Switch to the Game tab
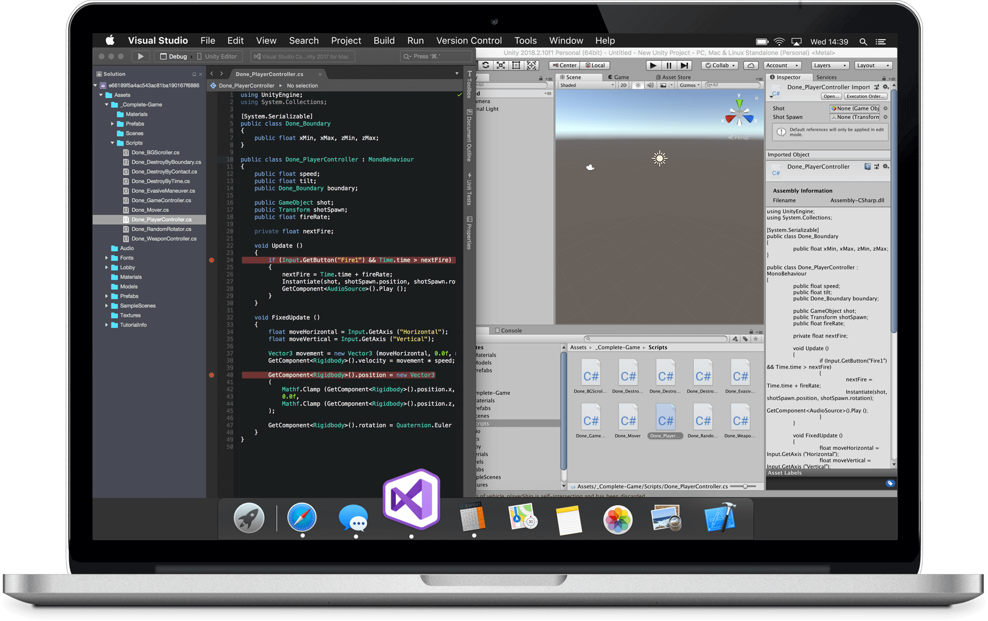This screenshot has height=621, width=988. tap(619, 77)
